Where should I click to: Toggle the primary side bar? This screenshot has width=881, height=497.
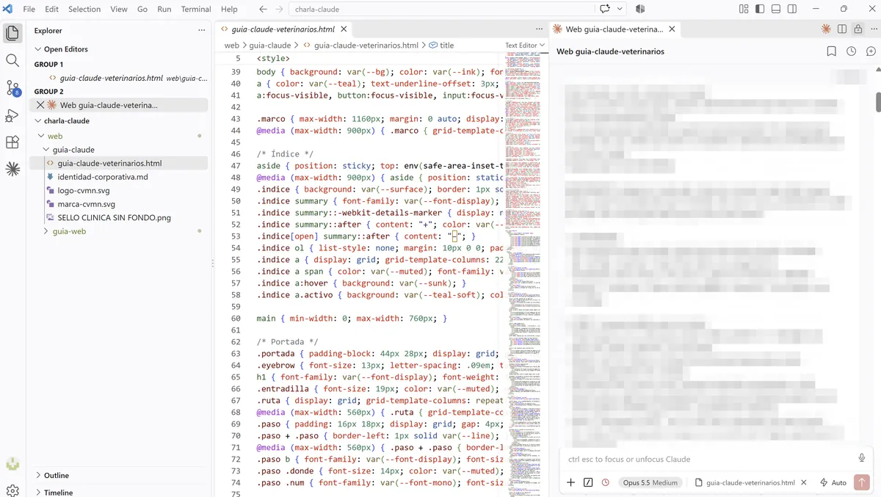click(760, 9)
